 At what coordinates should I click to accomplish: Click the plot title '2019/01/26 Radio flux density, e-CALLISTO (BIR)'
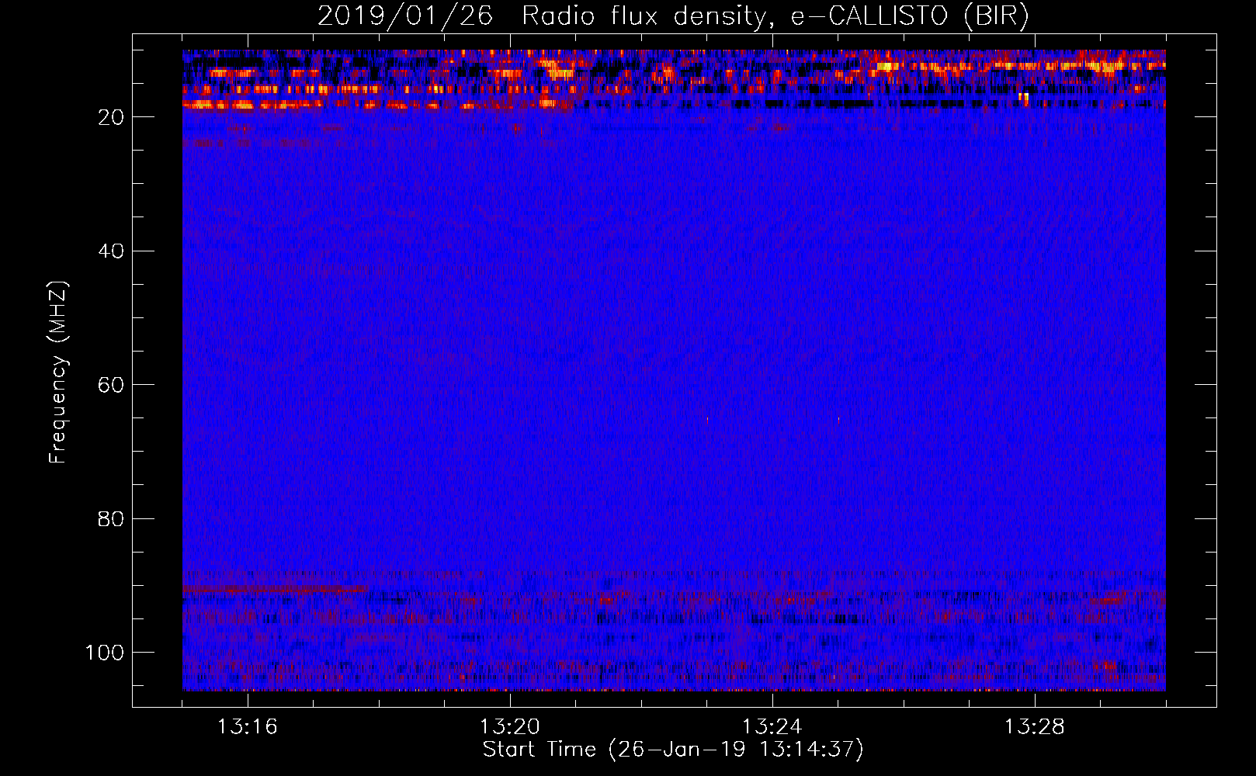(x=673, y=16)
